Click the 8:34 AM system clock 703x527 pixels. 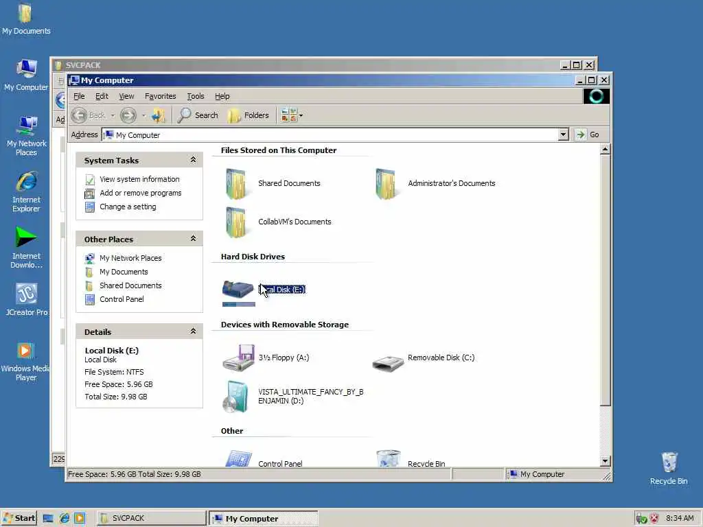coord(680,518)
